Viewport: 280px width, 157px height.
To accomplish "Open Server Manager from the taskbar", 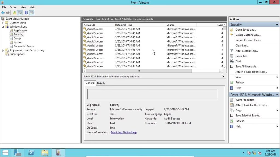I will pos(18,153).
